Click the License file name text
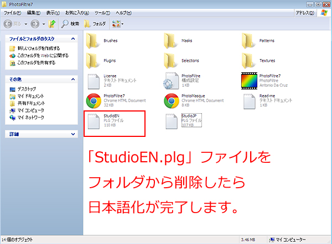Image resolution: width=332 pixels, height=244 pixels. click(110, 76)
